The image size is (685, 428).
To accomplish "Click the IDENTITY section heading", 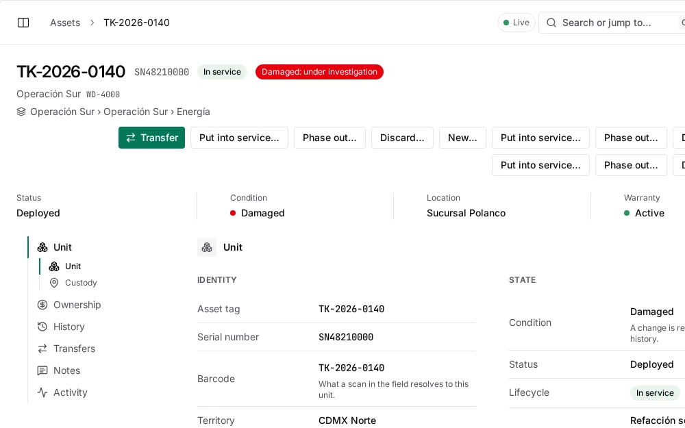I will tap(217, 280).
